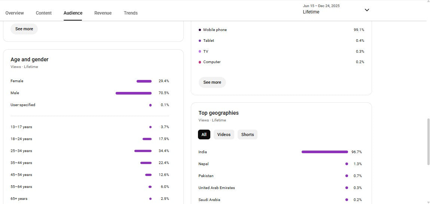This screenshot has height=204, width=430.
Task: Click See more below the Computer row
Action: click(212, 83)
